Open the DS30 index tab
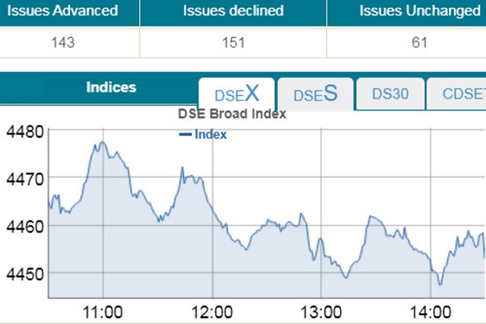This screenshot has width=486, height=324. click(389, 93)
